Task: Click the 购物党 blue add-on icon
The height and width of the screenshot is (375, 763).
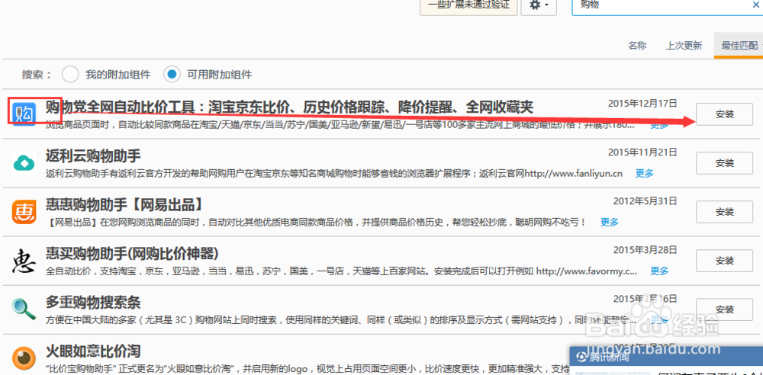Action: pos(24,114)
